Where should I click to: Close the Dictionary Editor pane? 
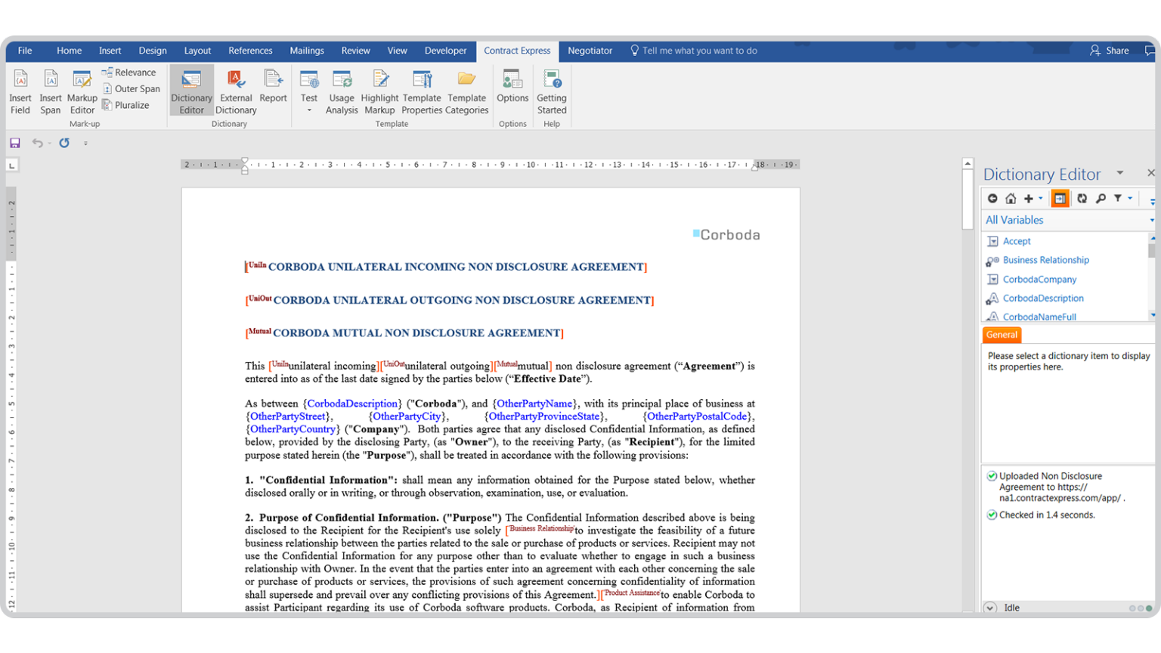click(x=1150, y=173)
